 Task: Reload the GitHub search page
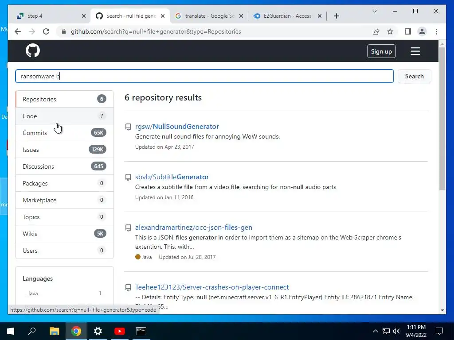click(46, 31)
